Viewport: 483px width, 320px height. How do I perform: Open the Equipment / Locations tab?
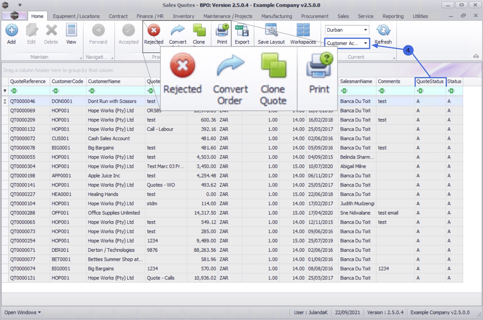[x=76, y=16]
